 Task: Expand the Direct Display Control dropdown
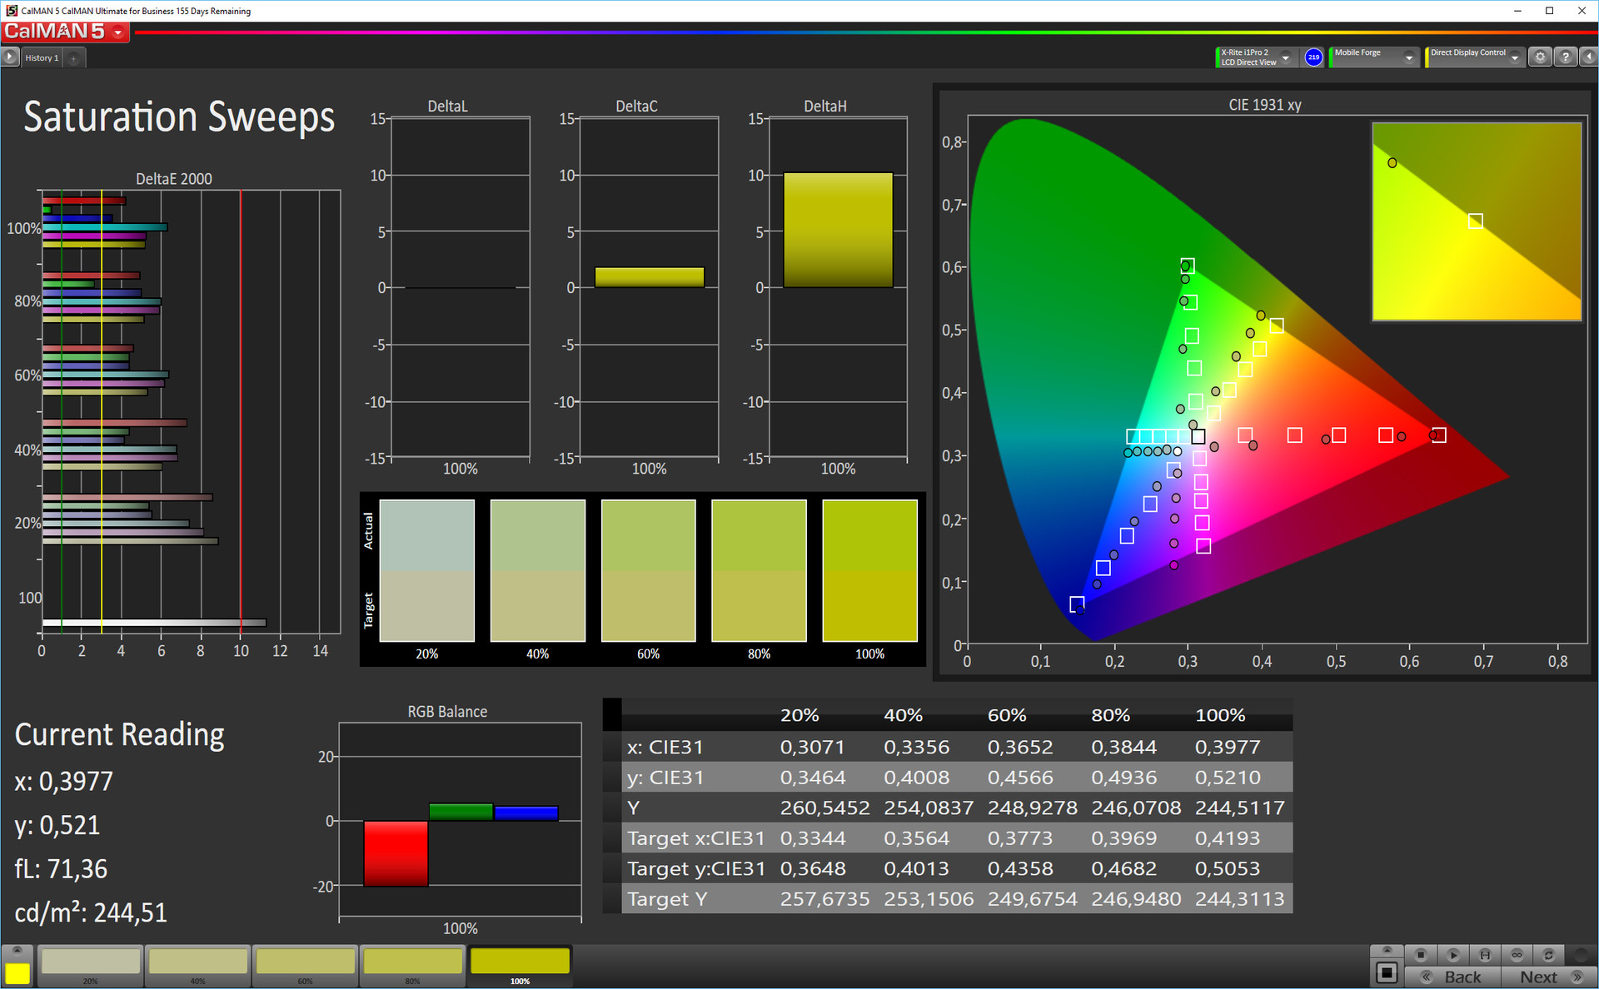[1515, 57]
